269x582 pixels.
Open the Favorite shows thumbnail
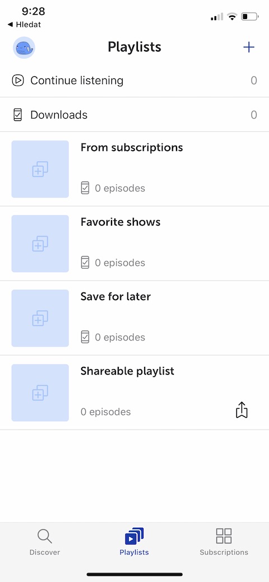[40, 244]
